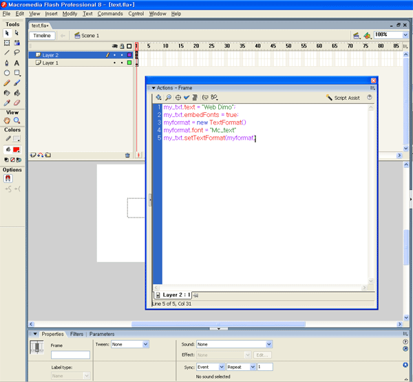
Task: Open the Insert menu
Action: click(x=51, y=14)
